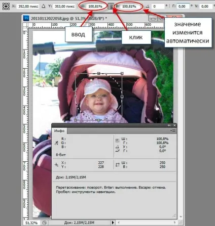This screenshot has height=226, width=215.
Task: Click the round status icon next to zoom field
Action: [x=44, y=223]
